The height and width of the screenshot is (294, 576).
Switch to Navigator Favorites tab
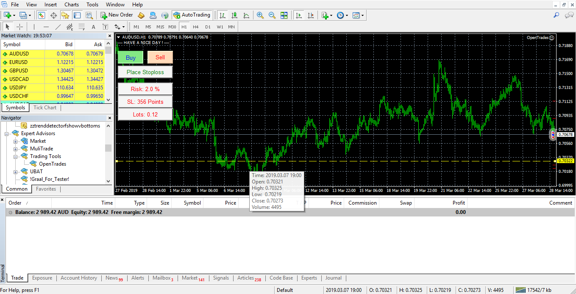pos(46,189)
